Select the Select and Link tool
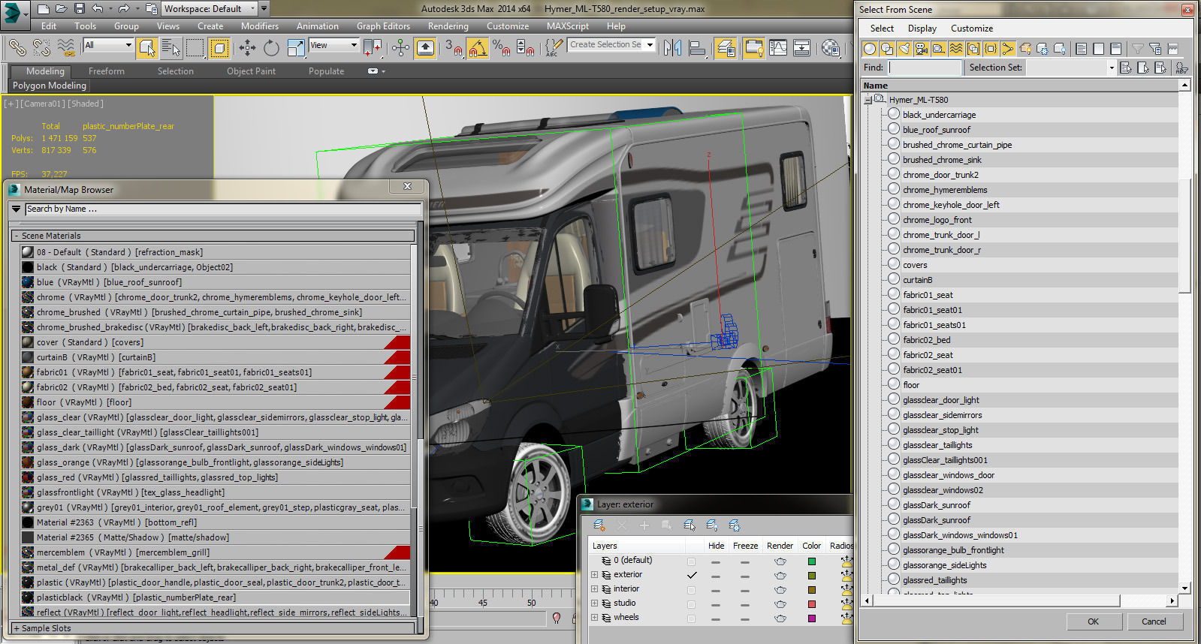Image resolution: width=1201 pixels, height=644 pixels. (17, 47)
